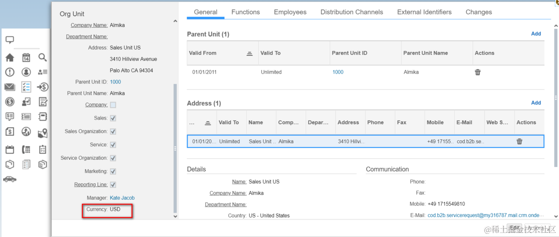Screen dimensions: 559x237
Task: Click the cod.b2b.servicerequest e-mail link
Action: click(486, 216)
